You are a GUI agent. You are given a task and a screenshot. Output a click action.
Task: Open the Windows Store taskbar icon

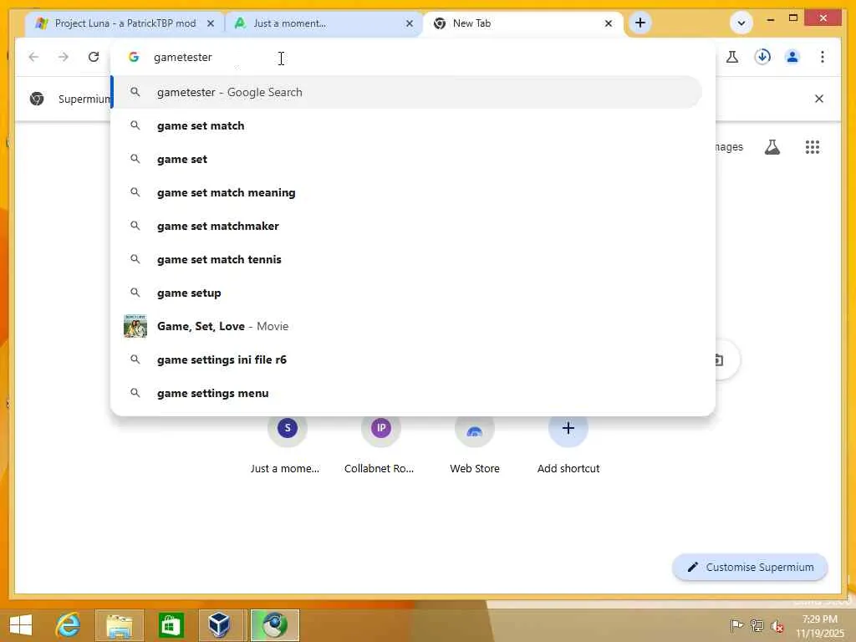[x=171, y=625]
